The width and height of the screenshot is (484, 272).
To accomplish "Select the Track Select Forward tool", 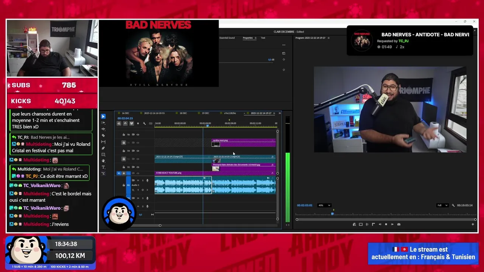I will click(103, 123).
